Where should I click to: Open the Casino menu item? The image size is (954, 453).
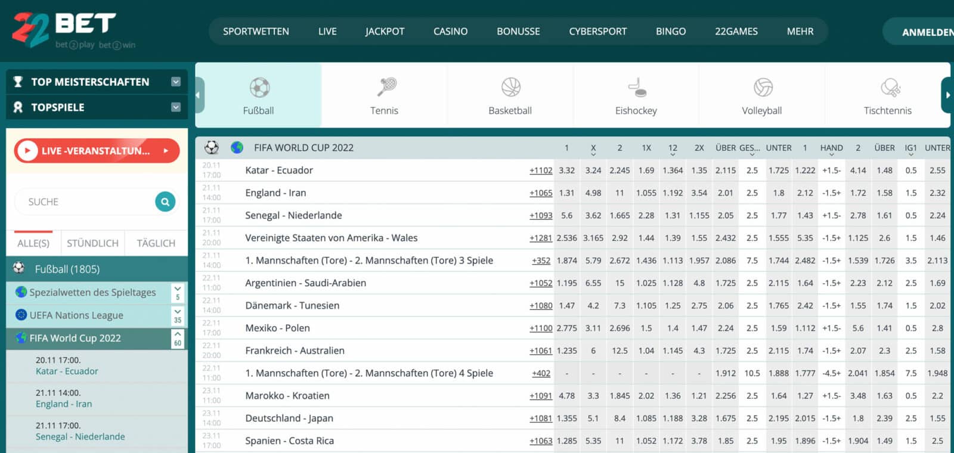tap(450, 31)
